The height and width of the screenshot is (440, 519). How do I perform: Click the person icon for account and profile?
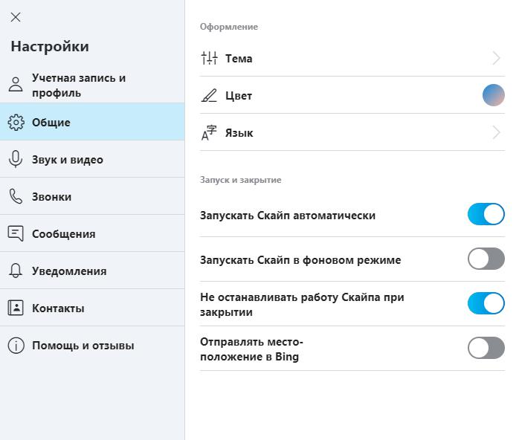[16, 85]
